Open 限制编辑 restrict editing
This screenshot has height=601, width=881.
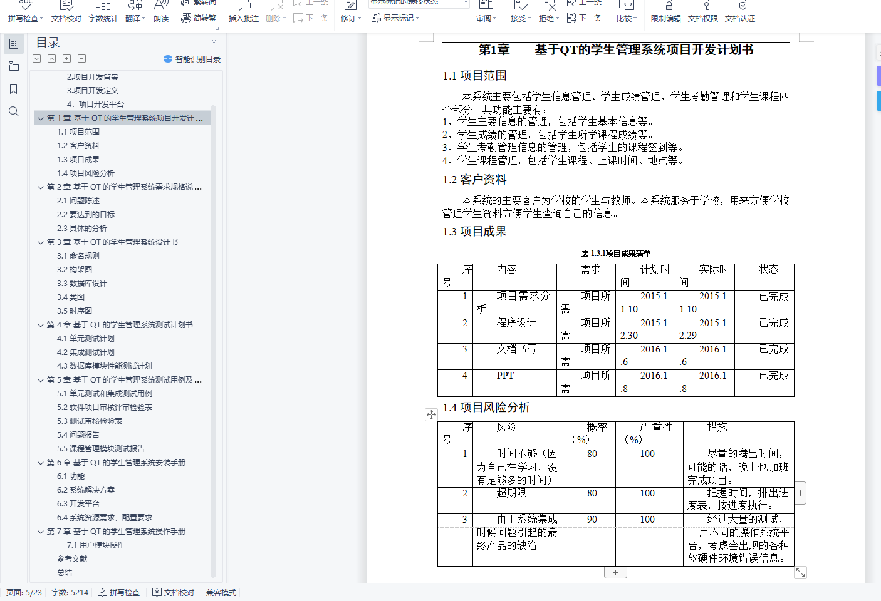[x=665, y=12]
